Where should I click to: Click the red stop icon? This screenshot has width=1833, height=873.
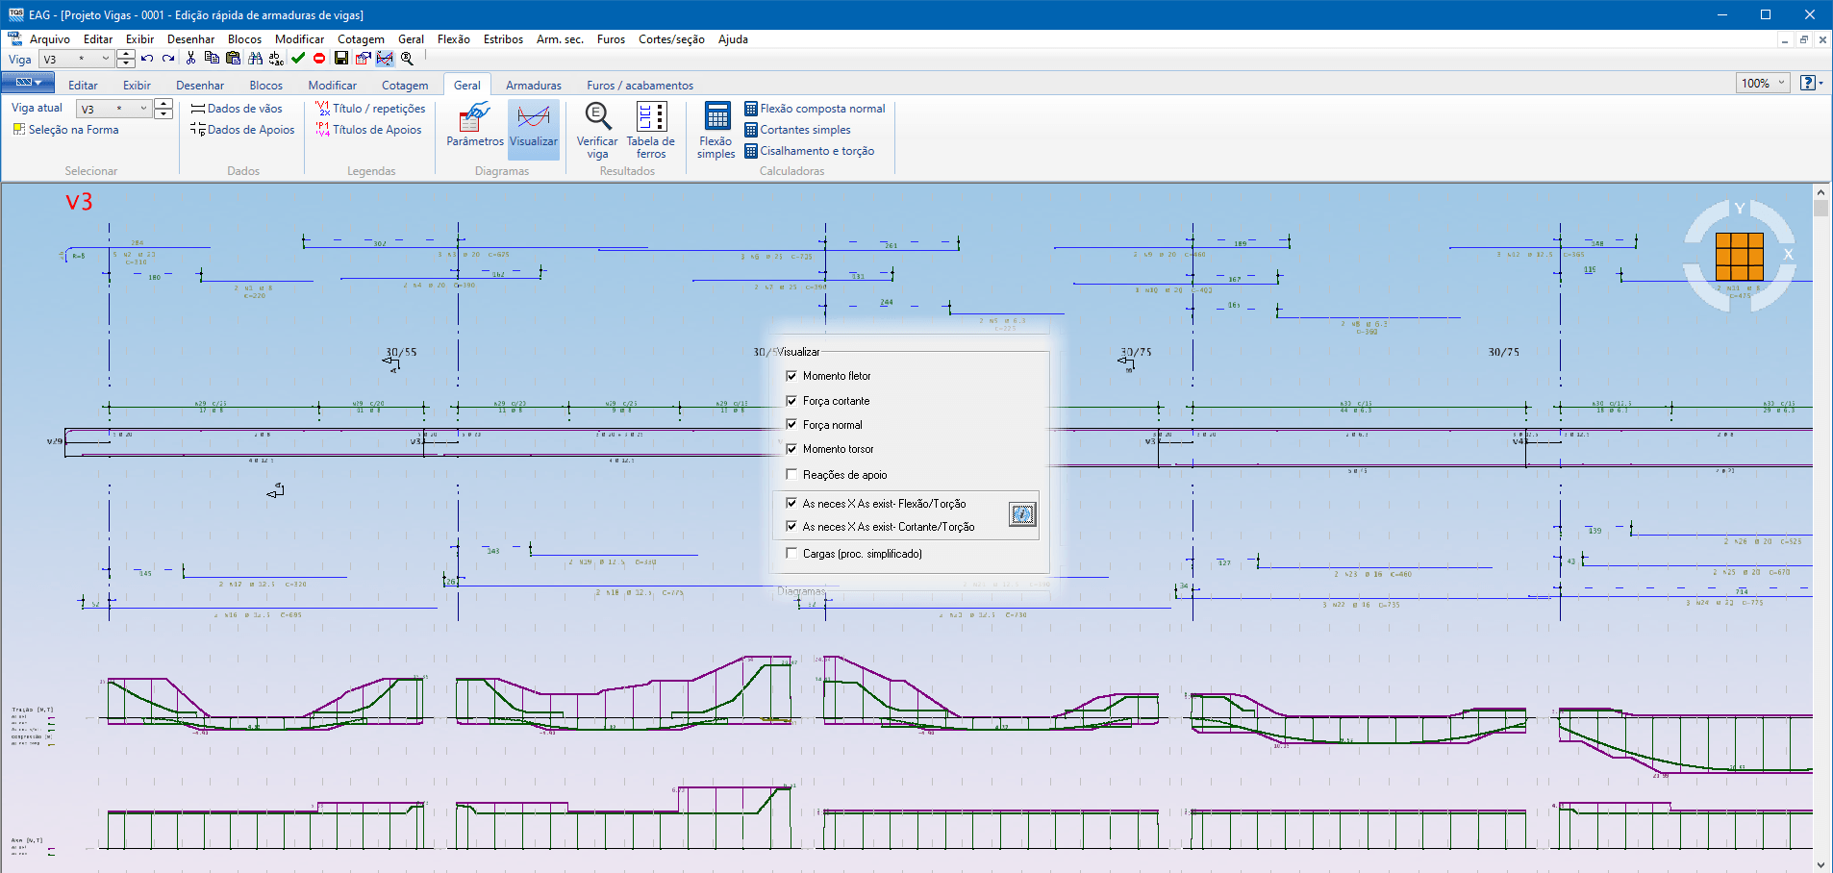point(319,59)
